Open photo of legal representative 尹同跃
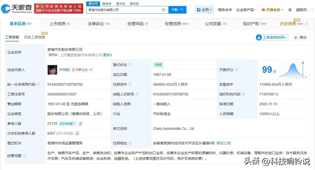Screen dimensions: 315x170 [x=52, y=70]
